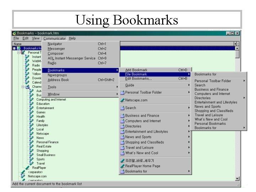Screen dimensions: 256x192
Task: Click the Name column header
Action: point(27,44)
